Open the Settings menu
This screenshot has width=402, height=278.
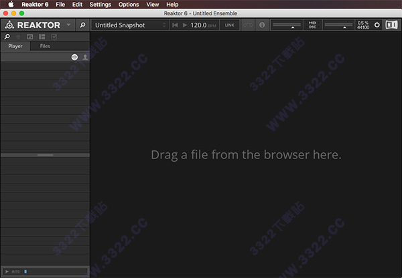point(100,5)
